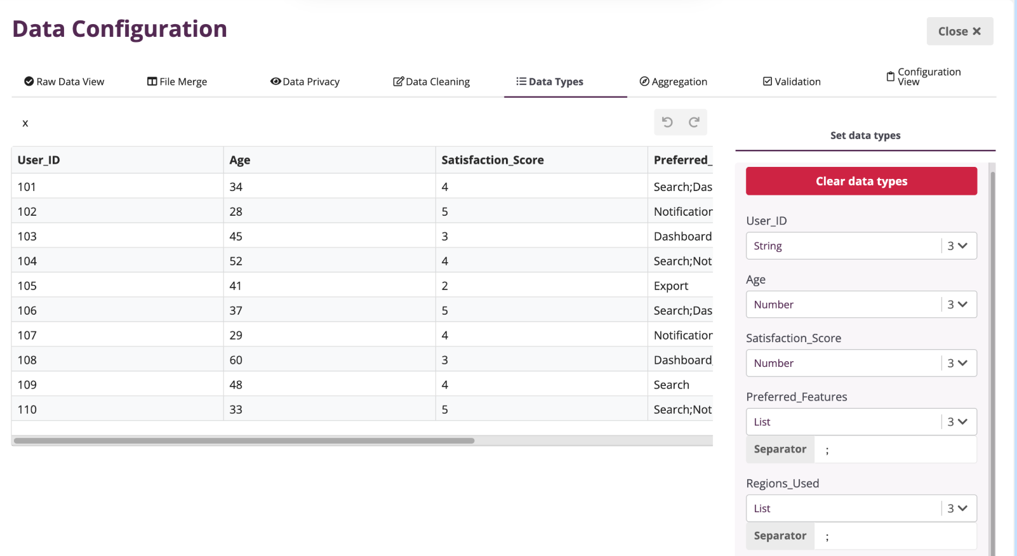The width and height of the screenshot is (1017, 556).
Task: Select the Data Types tab
Action: 550,81
